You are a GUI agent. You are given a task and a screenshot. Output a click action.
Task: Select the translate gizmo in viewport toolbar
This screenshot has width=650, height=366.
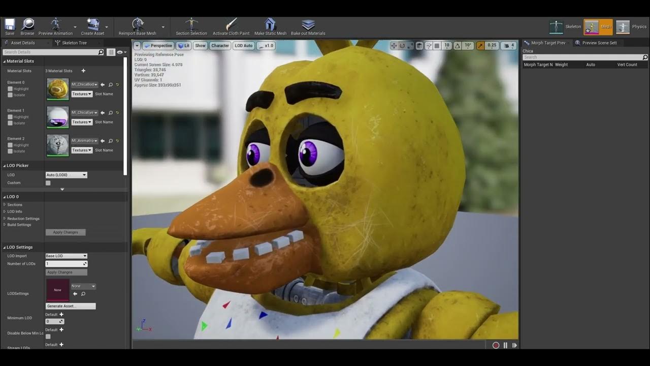point(394,46)
